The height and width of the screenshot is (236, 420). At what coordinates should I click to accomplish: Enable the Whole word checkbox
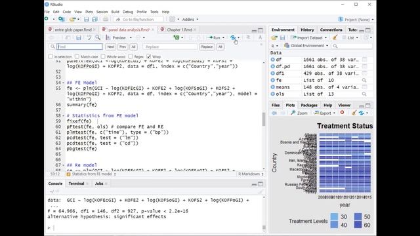click(x=103, y=56)
